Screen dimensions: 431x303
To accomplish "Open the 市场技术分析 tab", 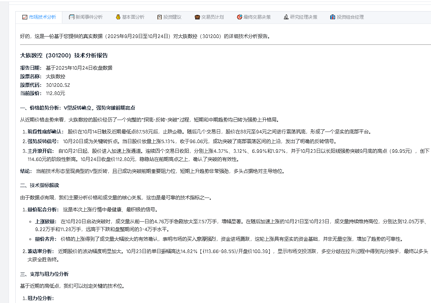I will [x=39, y=17].
